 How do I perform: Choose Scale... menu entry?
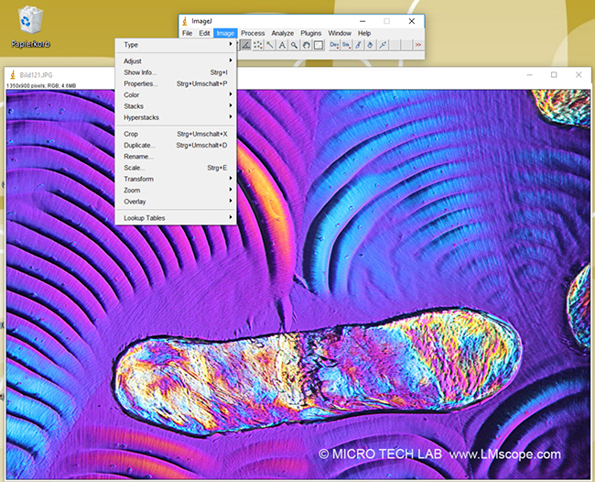176,168
